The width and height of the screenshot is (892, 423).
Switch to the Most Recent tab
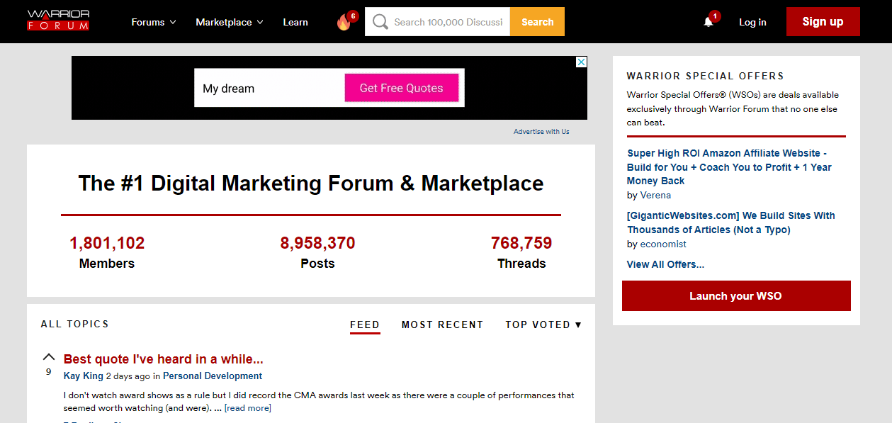tap(442, 325)
